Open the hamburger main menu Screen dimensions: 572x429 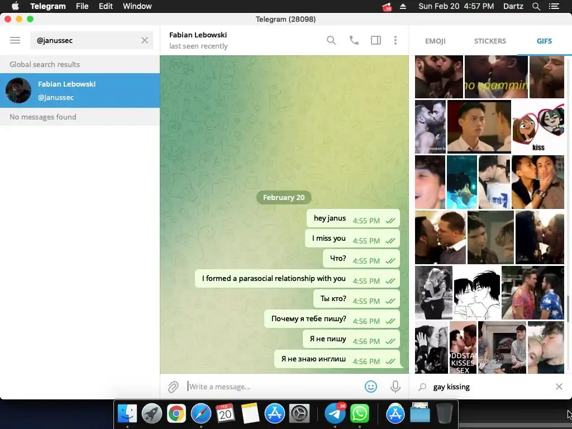15,40
